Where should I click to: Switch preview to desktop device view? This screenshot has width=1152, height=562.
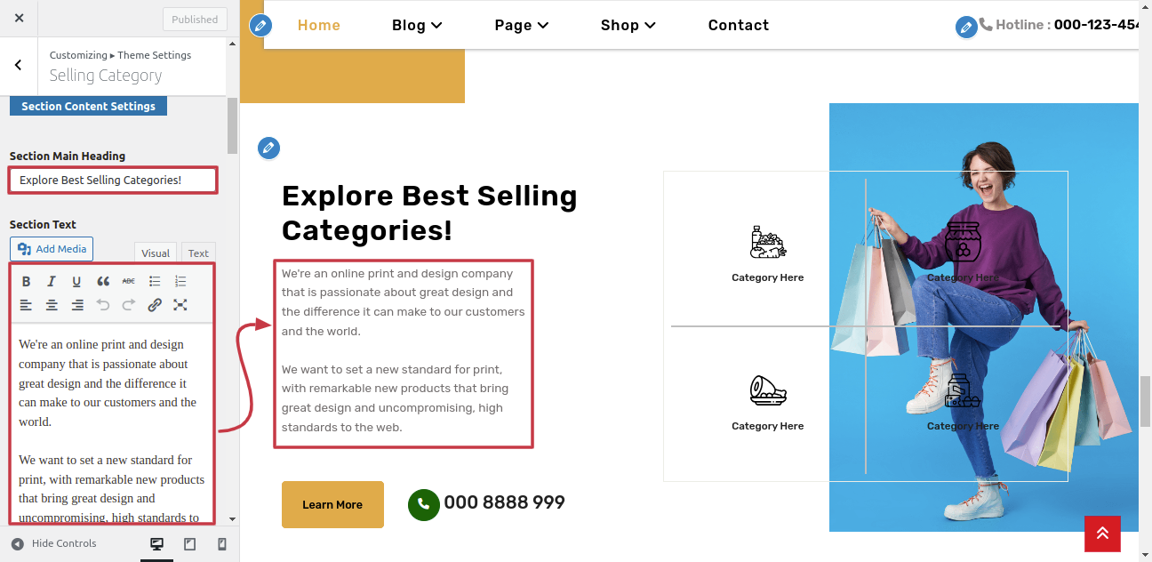click(157, 544)
